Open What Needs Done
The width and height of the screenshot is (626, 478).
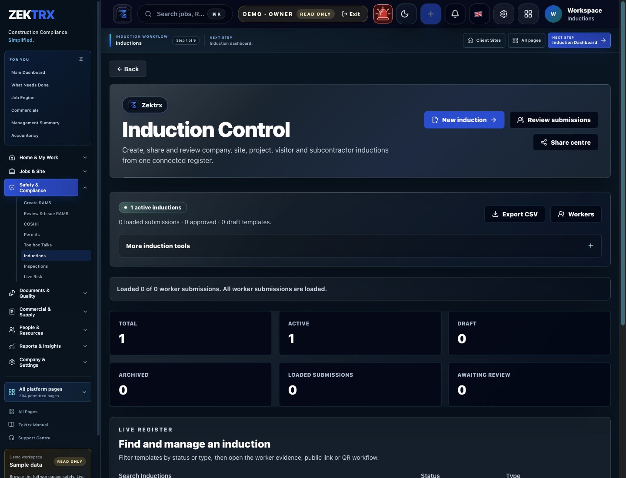coord(30,85)
